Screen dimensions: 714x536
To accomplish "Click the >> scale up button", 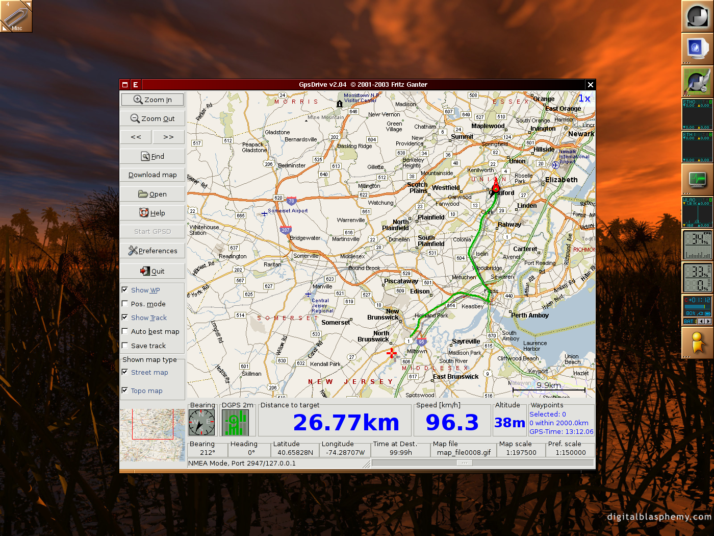I will click(169, 137).
